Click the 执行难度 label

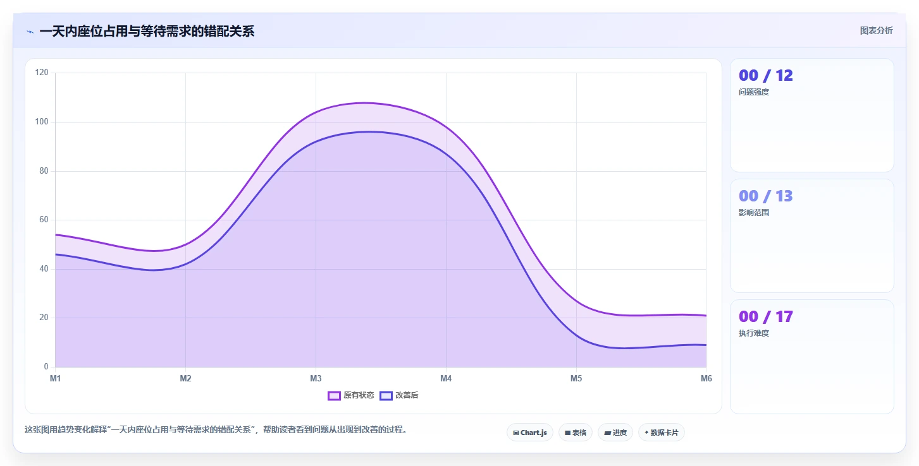tap(754, 333)
